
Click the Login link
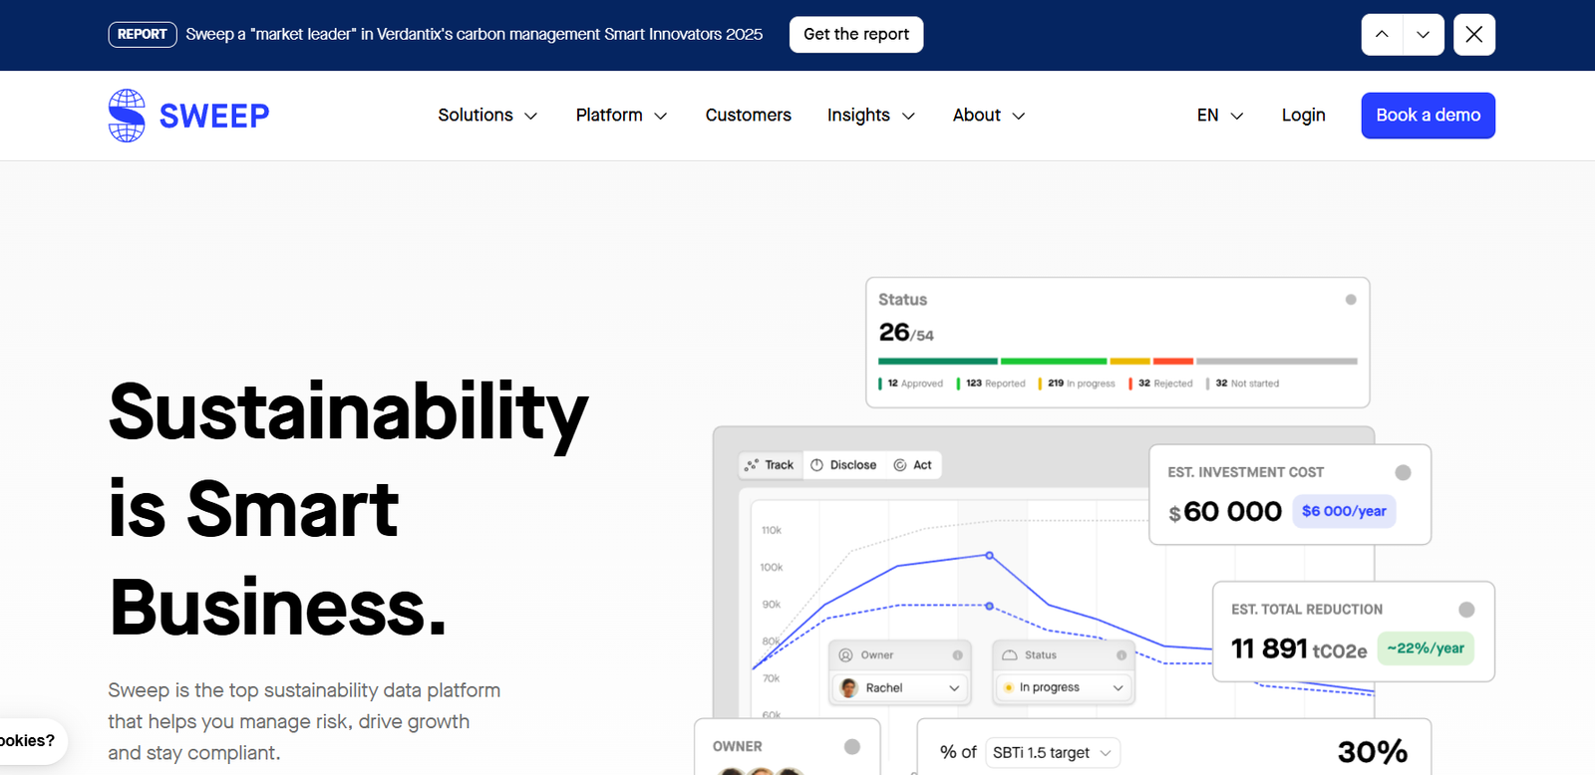[1303, 116]
